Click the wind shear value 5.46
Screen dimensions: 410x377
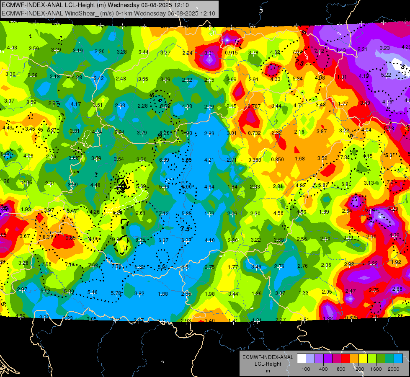pyautogui.click(x=92, y=292)
